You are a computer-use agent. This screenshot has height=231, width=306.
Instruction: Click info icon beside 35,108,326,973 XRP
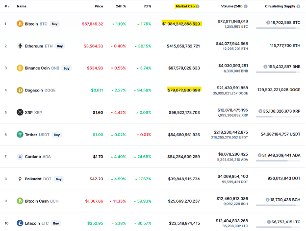[x=260, y=111]
